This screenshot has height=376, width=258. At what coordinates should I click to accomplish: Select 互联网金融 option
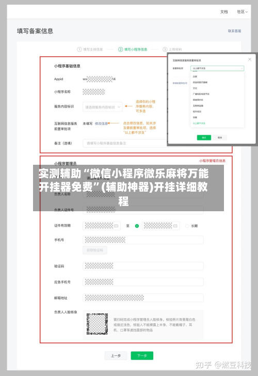(x=198, y=106)
